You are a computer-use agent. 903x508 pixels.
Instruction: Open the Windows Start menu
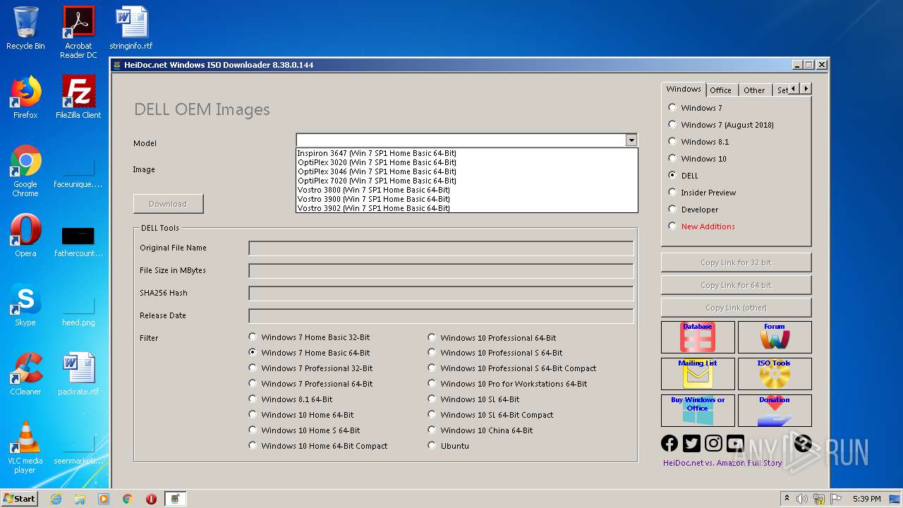[x=20, y=498]
